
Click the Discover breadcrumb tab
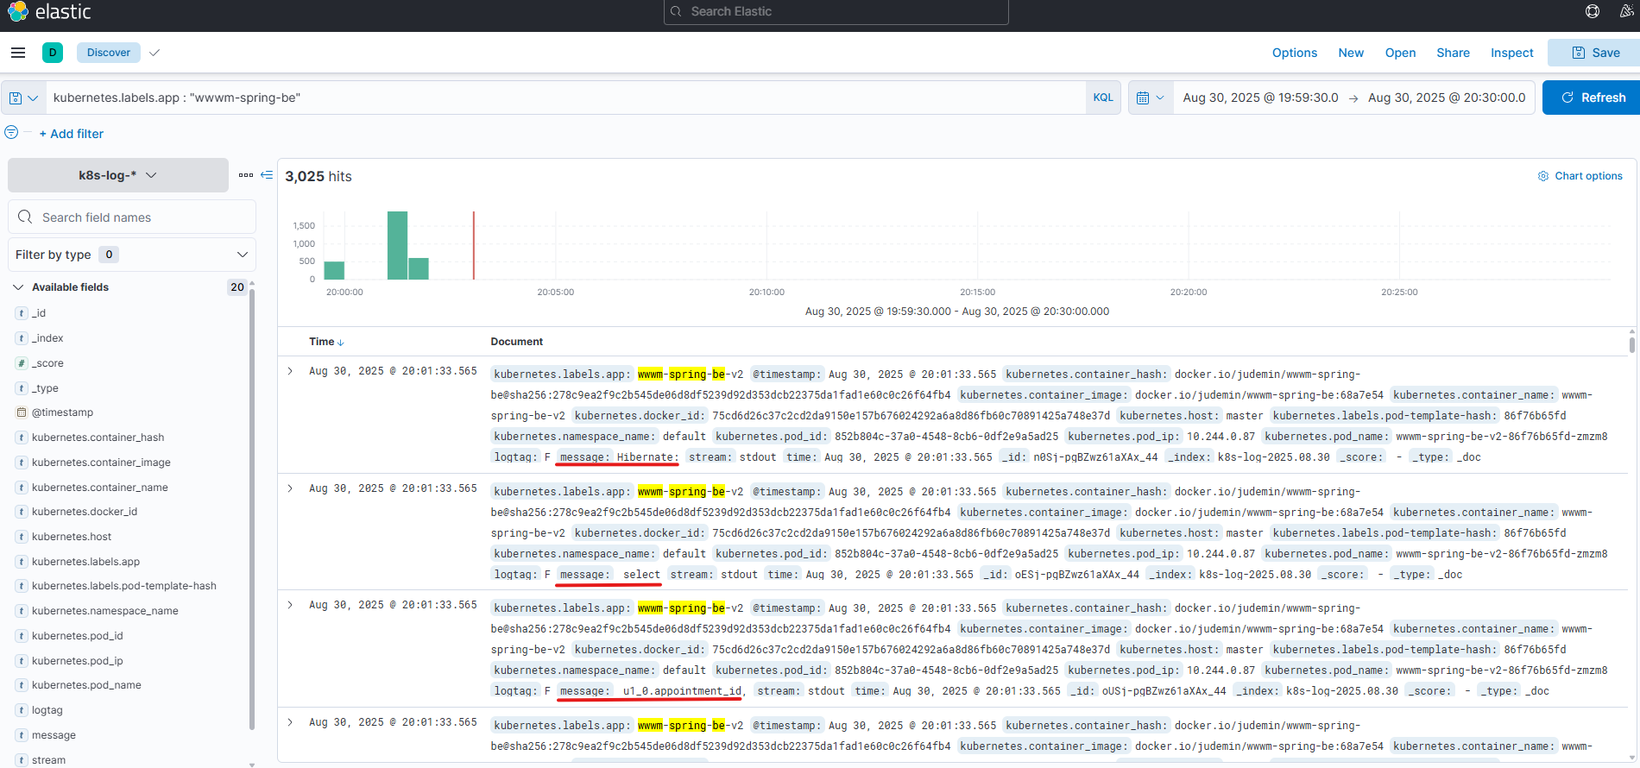point(109,53)
